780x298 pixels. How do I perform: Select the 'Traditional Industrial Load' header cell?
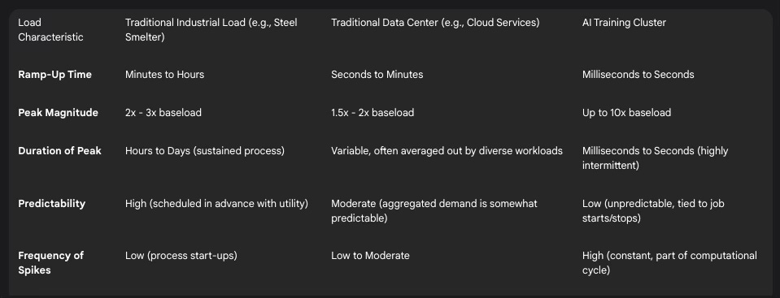tap(211, 30)
